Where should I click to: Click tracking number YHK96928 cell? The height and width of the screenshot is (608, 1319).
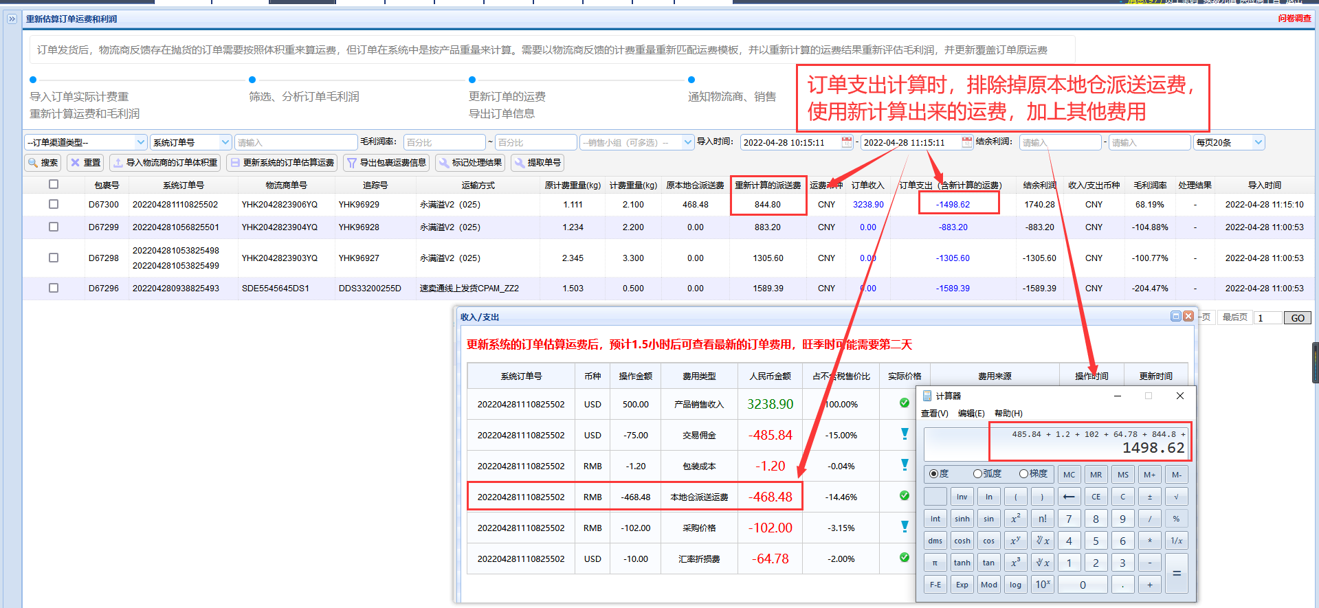(359, 227)
